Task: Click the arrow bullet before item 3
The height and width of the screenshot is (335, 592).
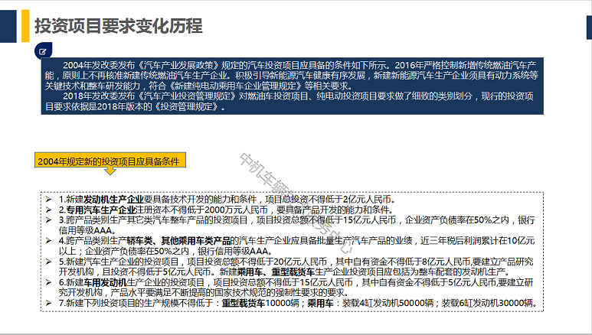Action: 50,220
